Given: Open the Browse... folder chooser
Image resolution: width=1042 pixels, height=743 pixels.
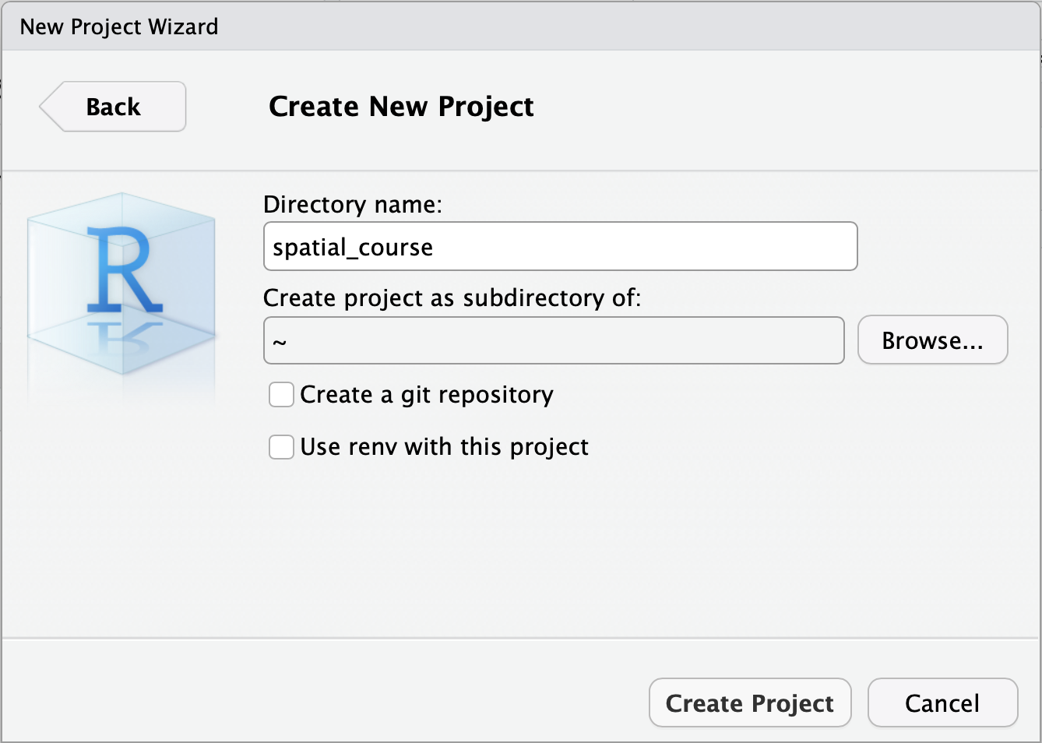Looking at the screenshot, I should pyautogui.click(x=932, y=340).
